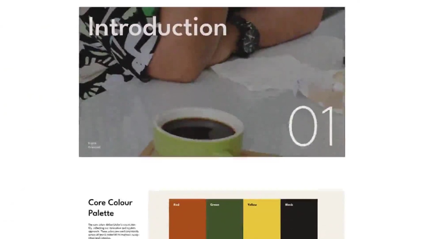Click the green coffee cup in the image
Image resolution: width=424 pixels, height=239 pixels.
(x=198, y=132)
